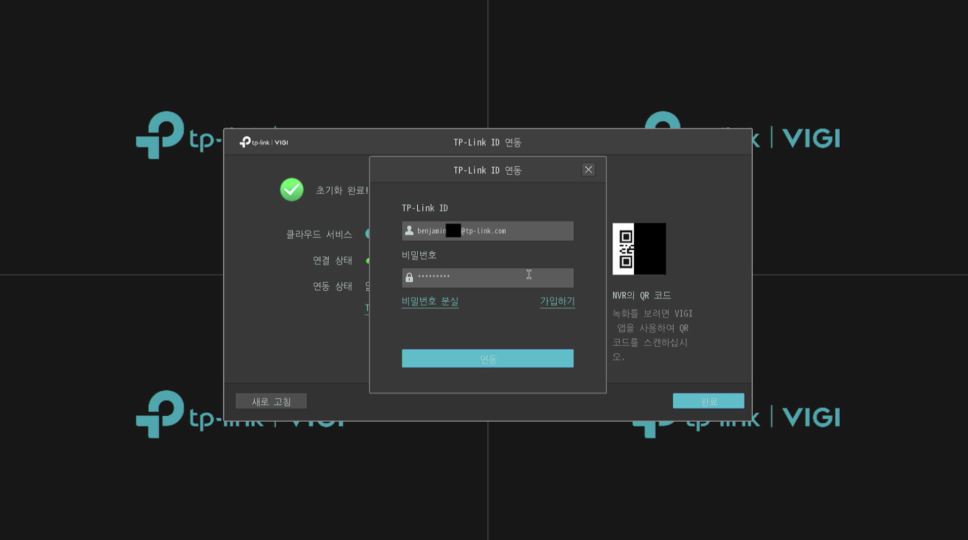968x540 pixels.
Task: Click the 연동 상태 label
Action: click(332, 286)
